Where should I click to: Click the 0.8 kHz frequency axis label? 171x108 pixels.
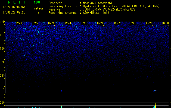pyautogui.click(x=2, y=76)
